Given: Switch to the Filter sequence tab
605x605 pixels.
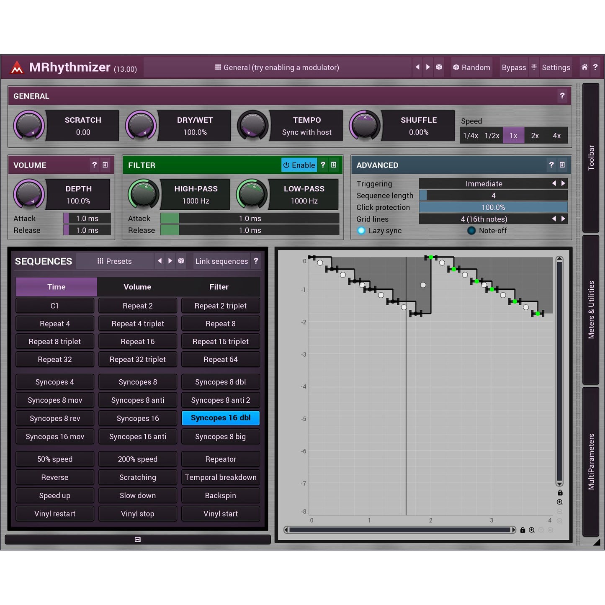Looking at the screenshot, I should pyautogui.click(x=219, y=287).
